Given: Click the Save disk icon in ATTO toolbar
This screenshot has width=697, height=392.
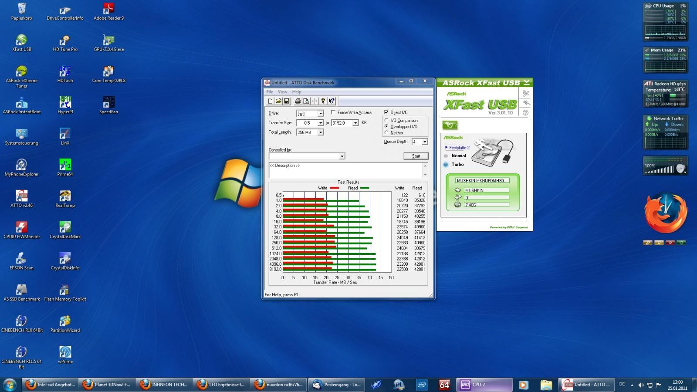Looking at the screenshot, I should pyautogui.click(x=287, y=101).
